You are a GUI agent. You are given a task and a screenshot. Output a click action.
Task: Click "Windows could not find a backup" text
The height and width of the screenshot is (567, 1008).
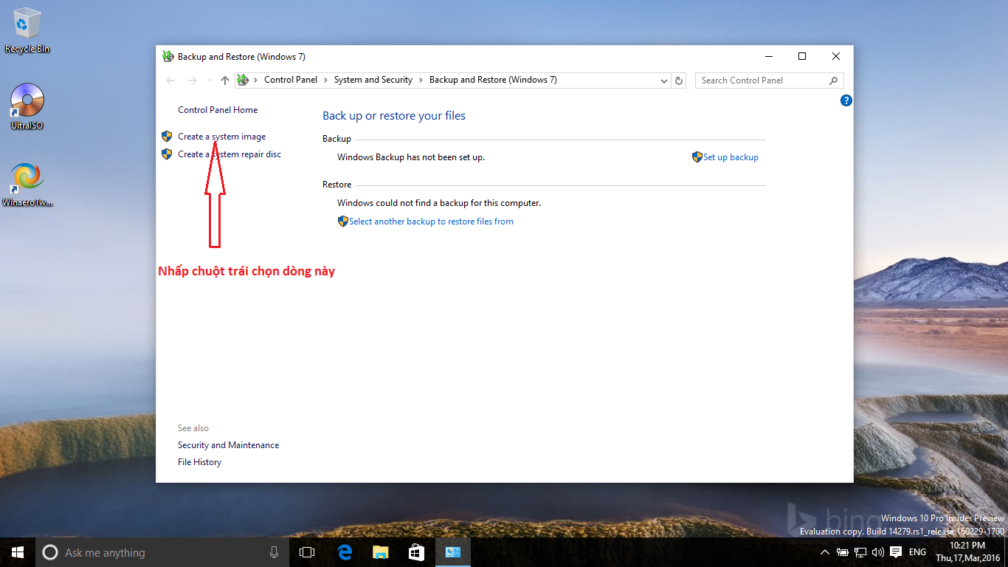[x=439, y=203]
